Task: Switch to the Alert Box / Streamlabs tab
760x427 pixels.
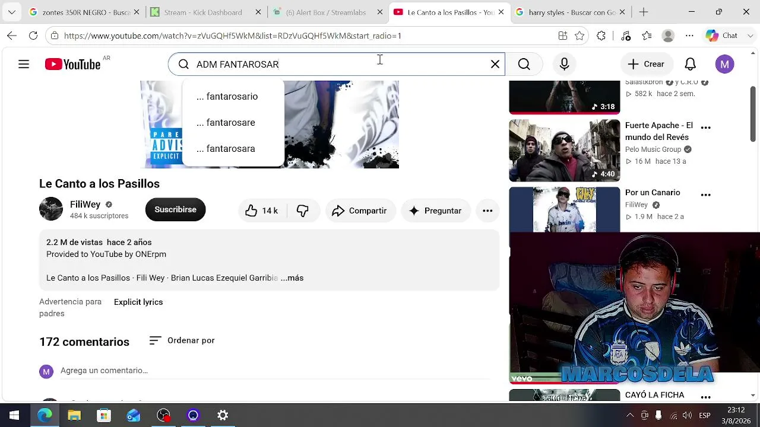Action: pos(328,12)
